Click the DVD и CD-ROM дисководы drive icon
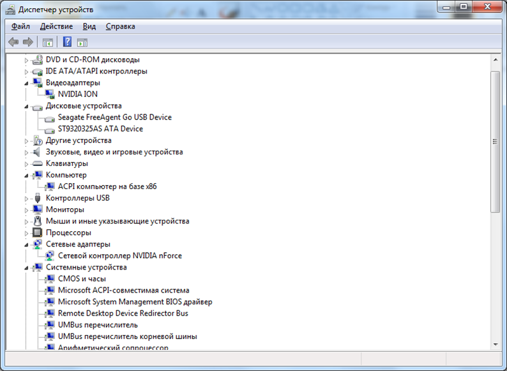Viewport: 507px width, 371px height. 38,59
